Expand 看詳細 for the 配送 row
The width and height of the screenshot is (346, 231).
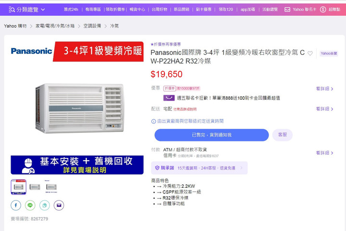324,109
